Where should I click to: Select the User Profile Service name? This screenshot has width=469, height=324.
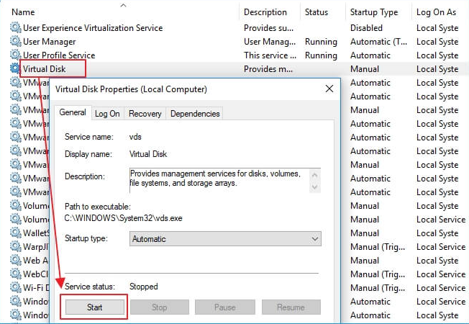coord(59,55)
